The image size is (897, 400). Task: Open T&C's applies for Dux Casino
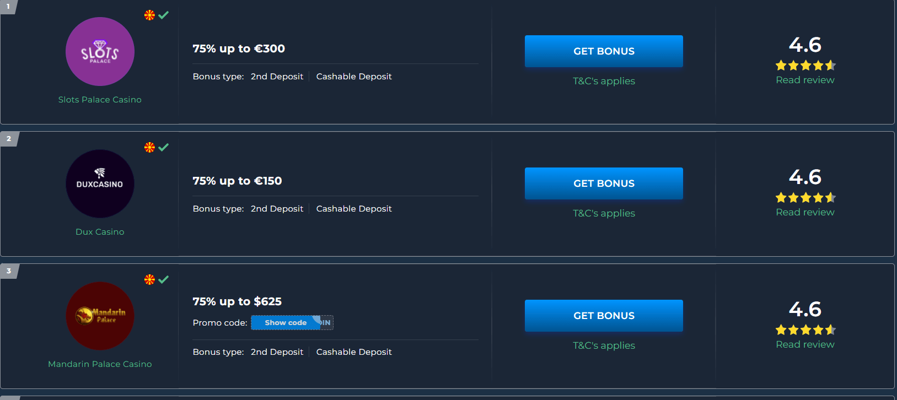click(604, 213)
